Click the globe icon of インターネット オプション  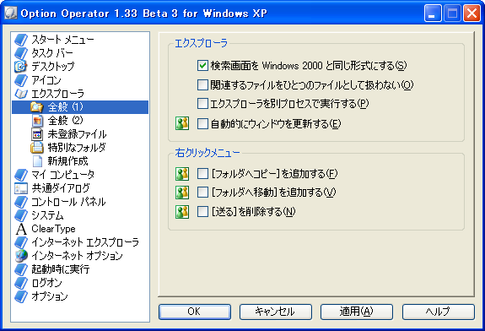(x=21, y=256)
